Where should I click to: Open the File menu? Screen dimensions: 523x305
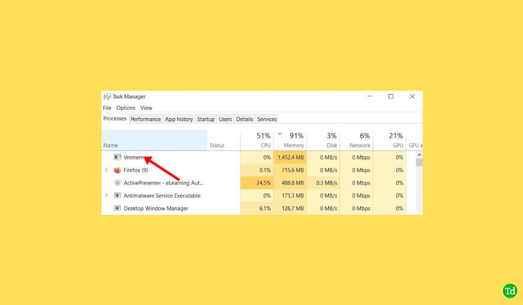pyautogui.click(x=107, y=108)
